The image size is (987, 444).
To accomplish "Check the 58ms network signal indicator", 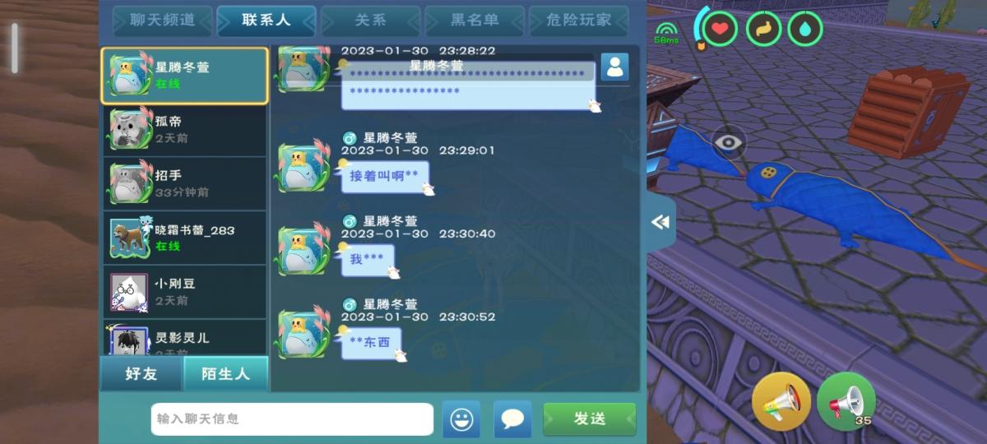I will 666,33.
